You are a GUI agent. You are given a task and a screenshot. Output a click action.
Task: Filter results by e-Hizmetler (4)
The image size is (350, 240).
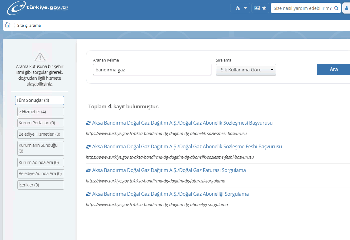coord(40,112)
